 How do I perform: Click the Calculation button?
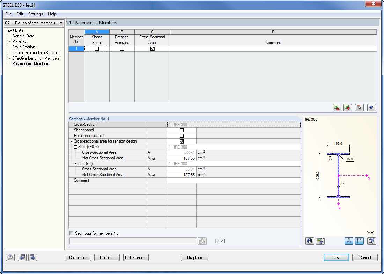click(x=78, y=257)
